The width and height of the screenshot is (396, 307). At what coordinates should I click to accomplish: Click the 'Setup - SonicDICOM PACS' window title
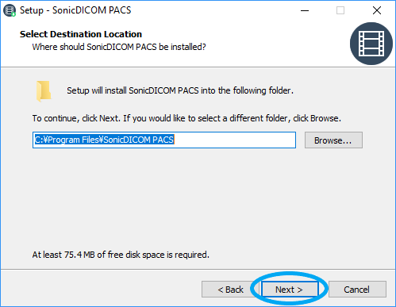[75, 10]
